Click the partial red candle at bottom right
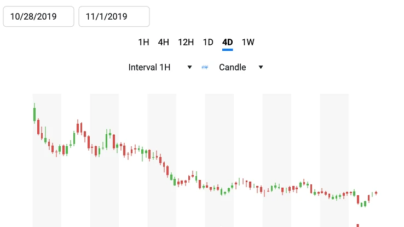Viewport: 404px width, 227px height. coord(357,225)
